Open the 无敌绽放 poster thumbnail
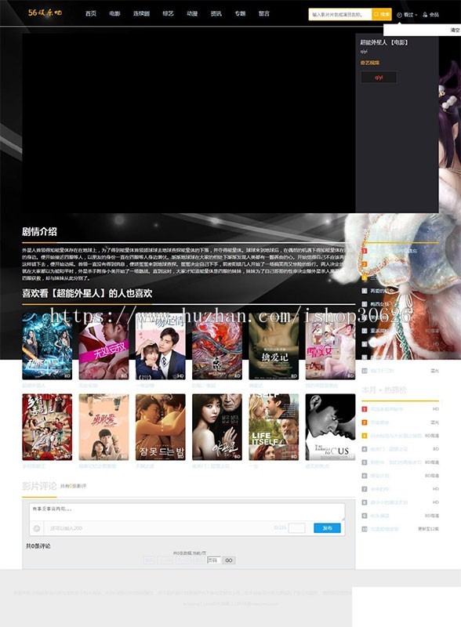461x627 pixels. coord(103,346)
